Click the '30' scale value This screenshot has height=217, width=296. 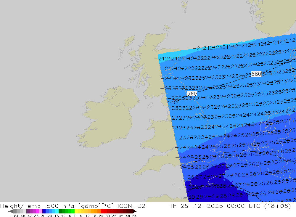click(x=108, y=216)
